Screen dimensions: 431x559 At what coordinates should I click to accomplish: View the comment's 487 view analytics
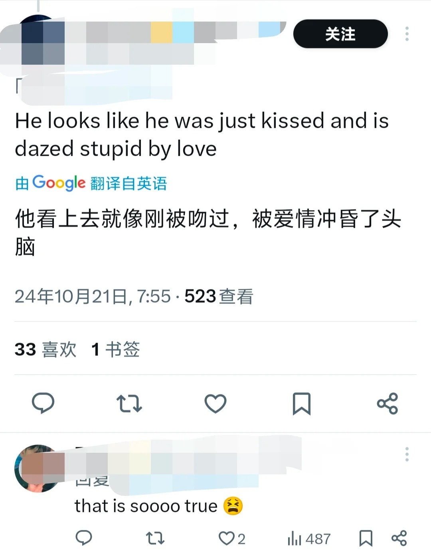click(x=309, y=539)
